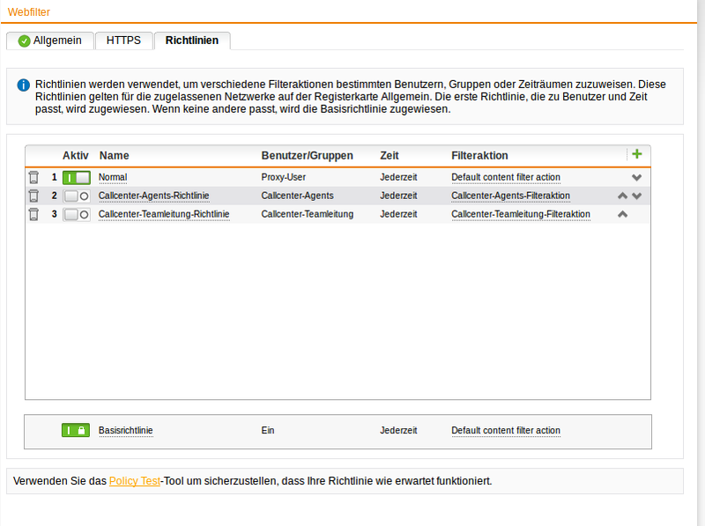This screenshot has height=526, width=705.
Task: Disable the Normal policy toggle
Action: pos(75,177)
